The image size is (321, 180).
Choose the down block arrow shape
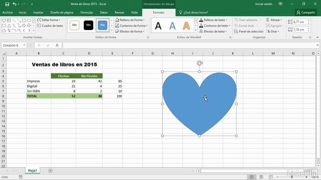29,25
